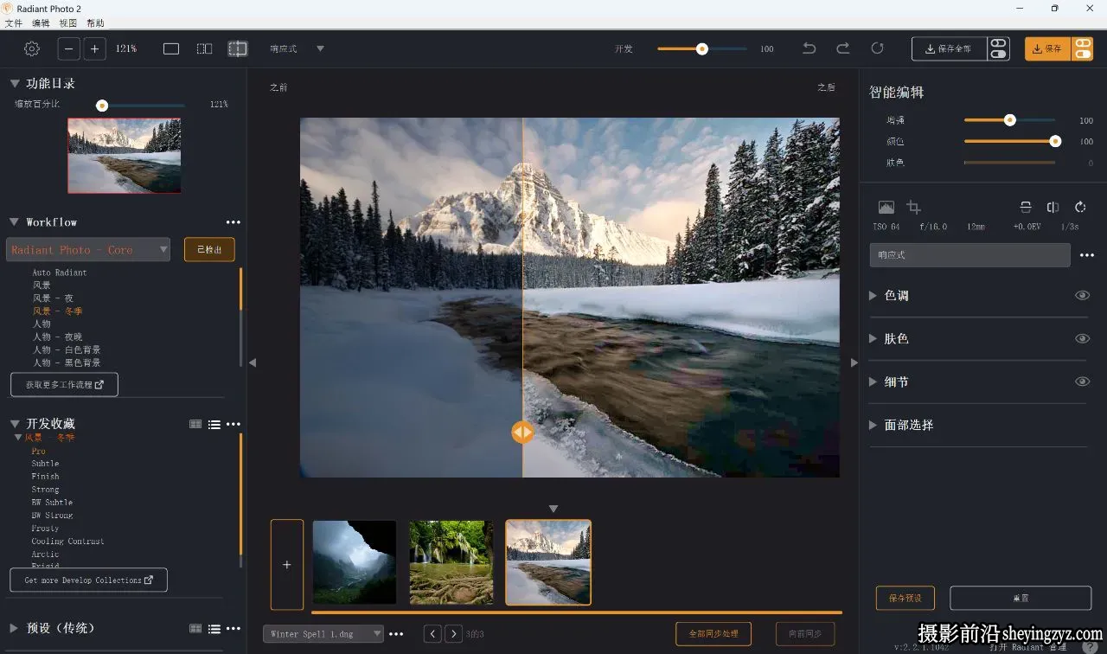This screenshot has height=654, width=1107.
Task: Rotate the image with rotate icon
Action: pyautogui.click(x=1080, y=207)
